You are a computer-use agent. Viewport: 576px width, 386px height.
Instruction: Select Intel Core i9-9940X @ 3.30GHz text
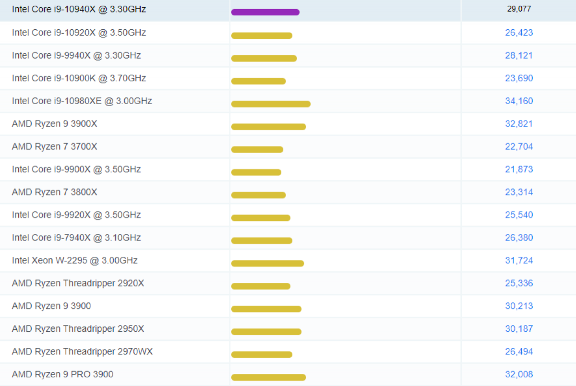click(x=76, y=55)
